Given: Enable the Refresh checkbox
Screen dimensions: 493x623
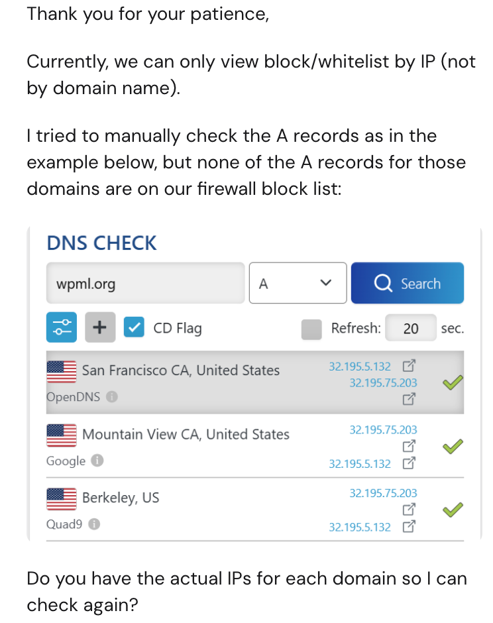Looking at the screenshot, I should click(311, 329).
